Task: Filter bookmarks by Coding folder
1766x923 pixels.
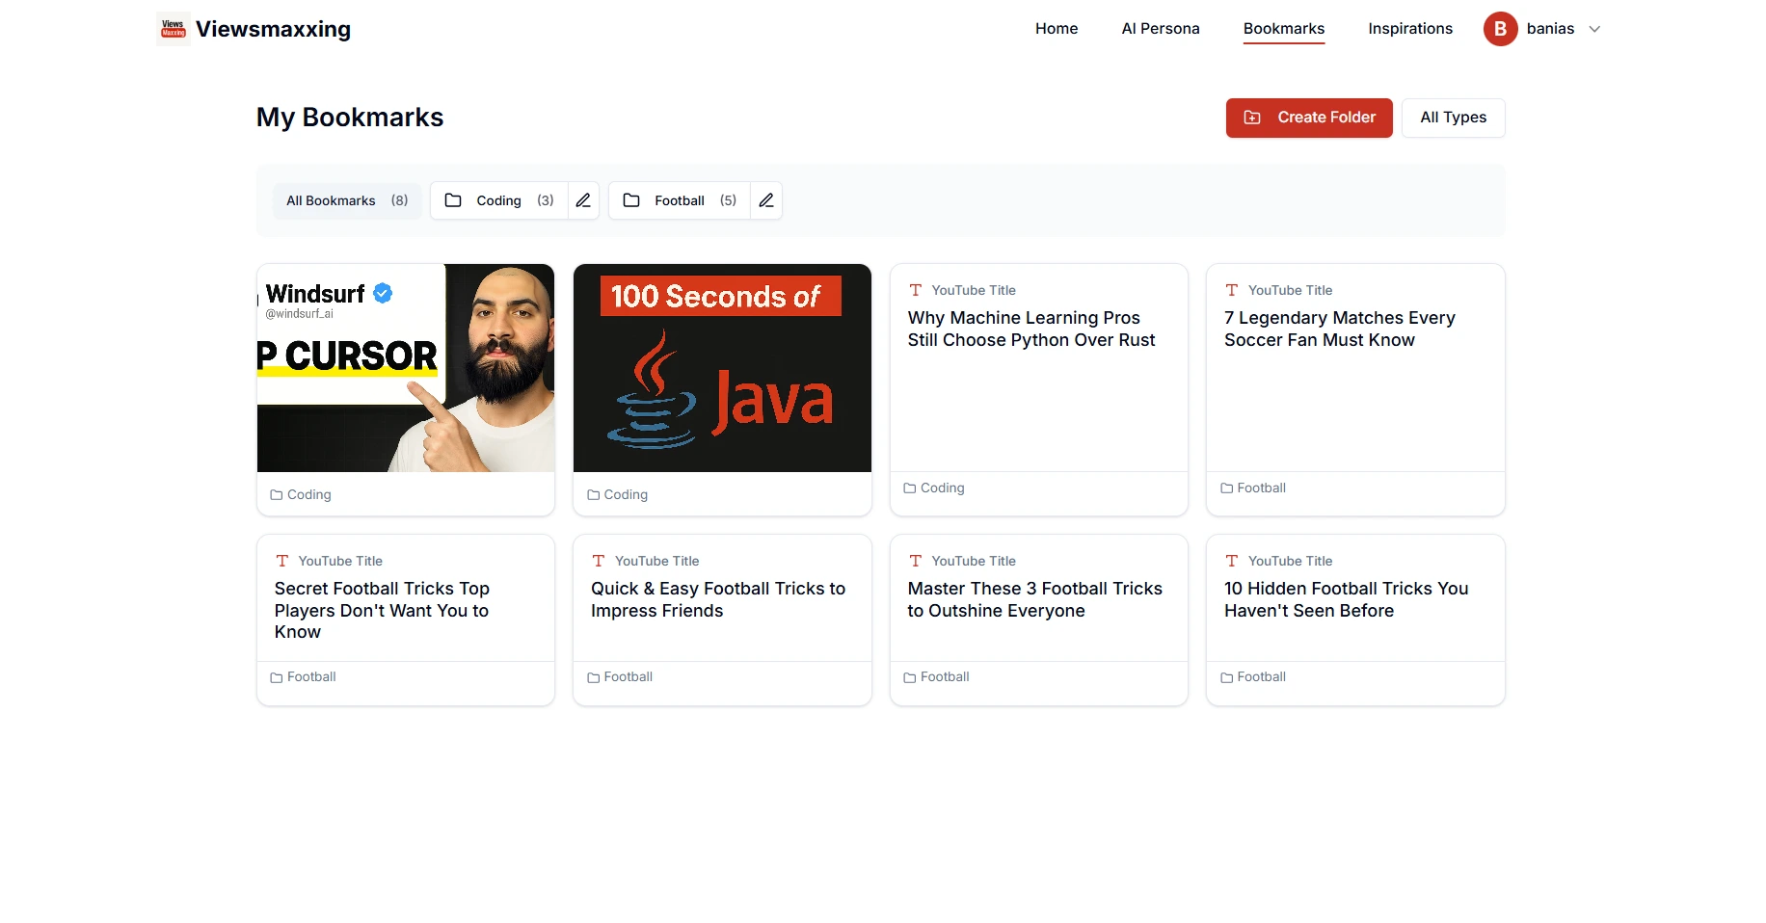Action: [x=499, y=200]
